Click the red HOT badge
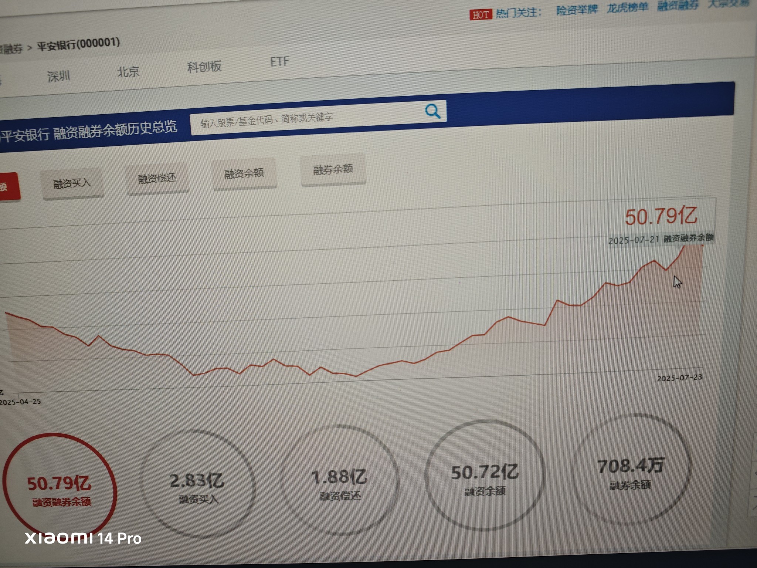The height and width of the screenshot is (568, 757). [x=481, y=15]
